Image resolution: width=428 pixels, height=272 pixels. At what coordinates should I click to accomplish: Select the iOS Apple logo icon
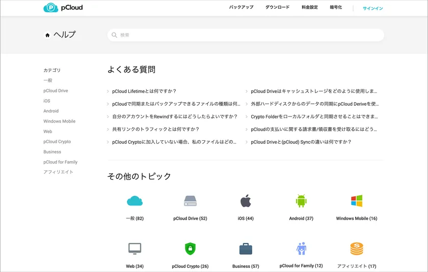click(x=246, y=201)
